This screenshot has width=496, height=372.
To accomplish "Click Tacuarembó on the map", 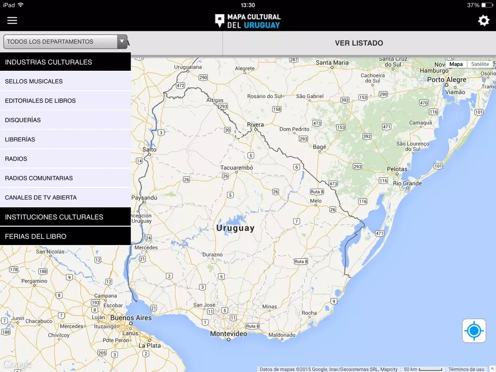I will [x=237, y=168].
